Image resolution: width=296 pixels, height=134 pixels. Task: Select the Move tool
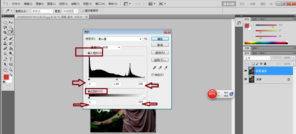click(x=11, y=22)
